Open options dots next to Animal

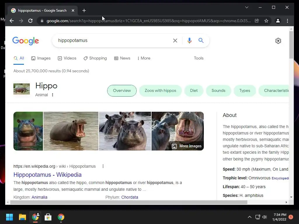click(53, 95)
